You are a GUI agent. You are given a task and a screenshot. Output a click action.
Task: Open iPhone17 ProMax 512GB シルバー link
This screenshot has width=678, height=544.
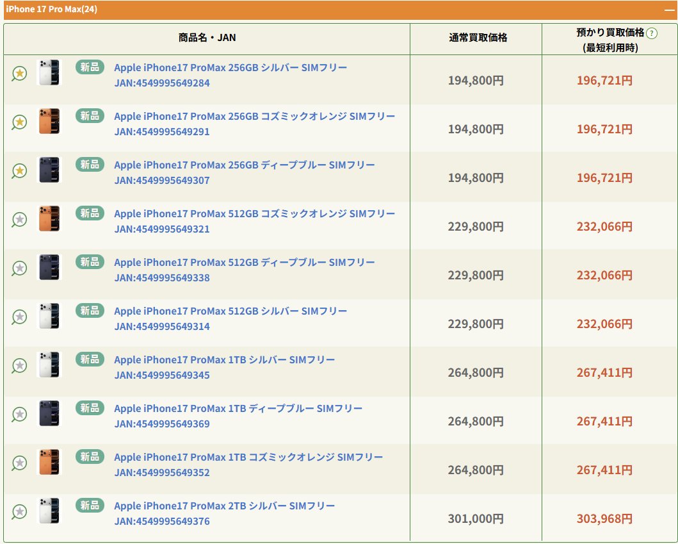[x=230, y=311]
